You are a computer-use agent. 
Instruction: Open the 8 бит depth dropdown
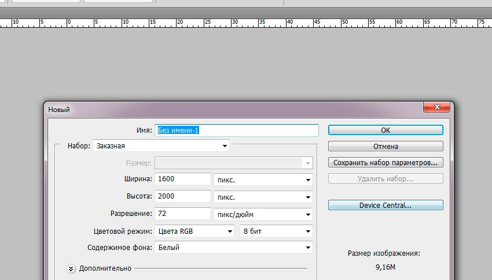tap(276, 231)
